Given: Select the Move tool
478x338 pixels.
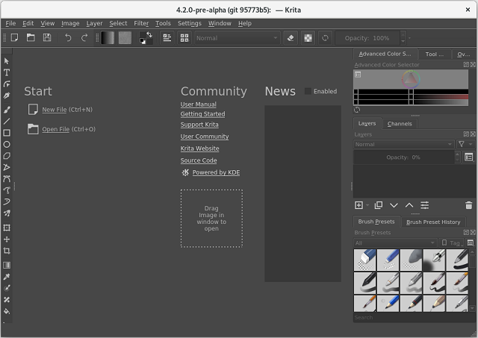Looking at the screenshot, I should pyautogui.click(x=7, y=240).
